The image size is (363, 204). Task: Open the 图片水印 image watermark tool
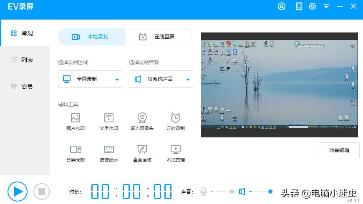pyautogui.click(x=76, y=122)
